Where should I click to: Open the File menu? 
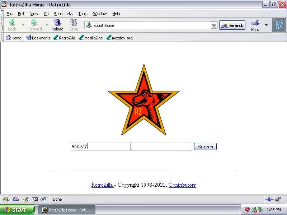click(9, 14)
